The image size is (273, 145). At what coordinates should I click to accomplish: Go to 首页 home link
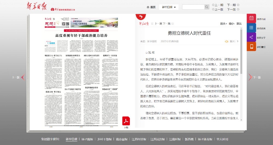point(151,7)
